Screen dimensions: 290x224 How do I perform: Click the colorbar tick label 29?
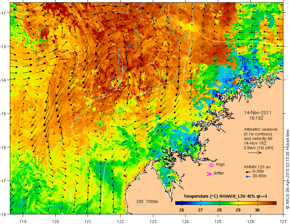point(238,210)
